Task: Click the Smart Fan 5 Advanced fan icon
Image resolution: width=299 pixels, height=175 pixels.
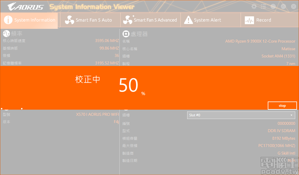Action: coord(128,20)
